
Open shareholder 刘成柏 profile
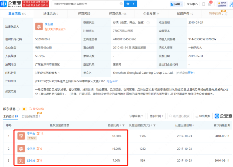click(x=31, y=160)
